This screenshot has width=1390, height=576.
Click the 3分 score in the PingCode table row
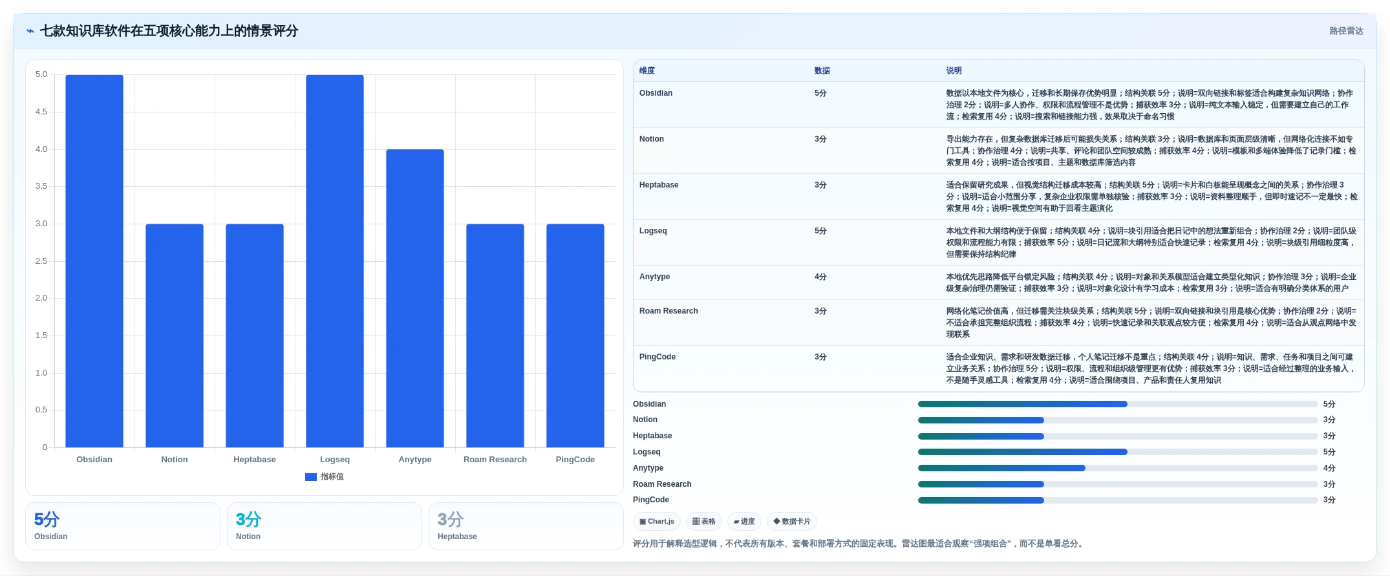tap(820, 357)
